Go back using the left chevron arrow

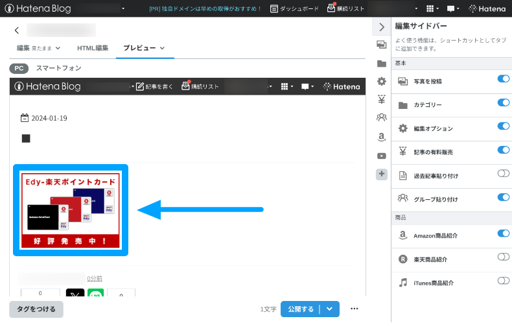tap(17, 30)
